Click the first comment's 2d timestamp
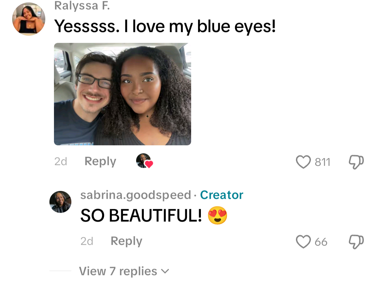This screenshot has width=376, height=287. (61, 162)
